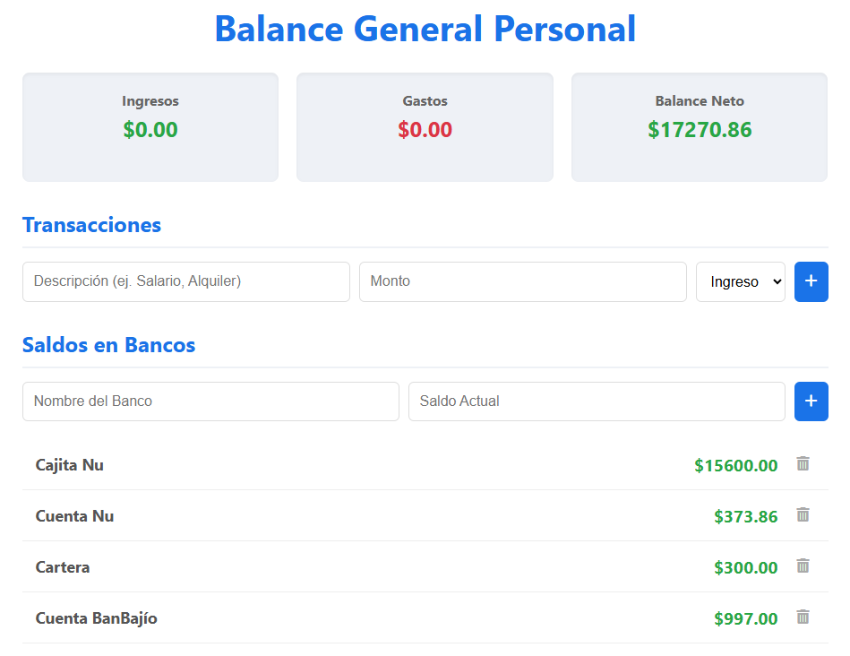Screen dimensions: 850x656
Task: Focus the Descripción input field
Action: click(x=185, y=281)
